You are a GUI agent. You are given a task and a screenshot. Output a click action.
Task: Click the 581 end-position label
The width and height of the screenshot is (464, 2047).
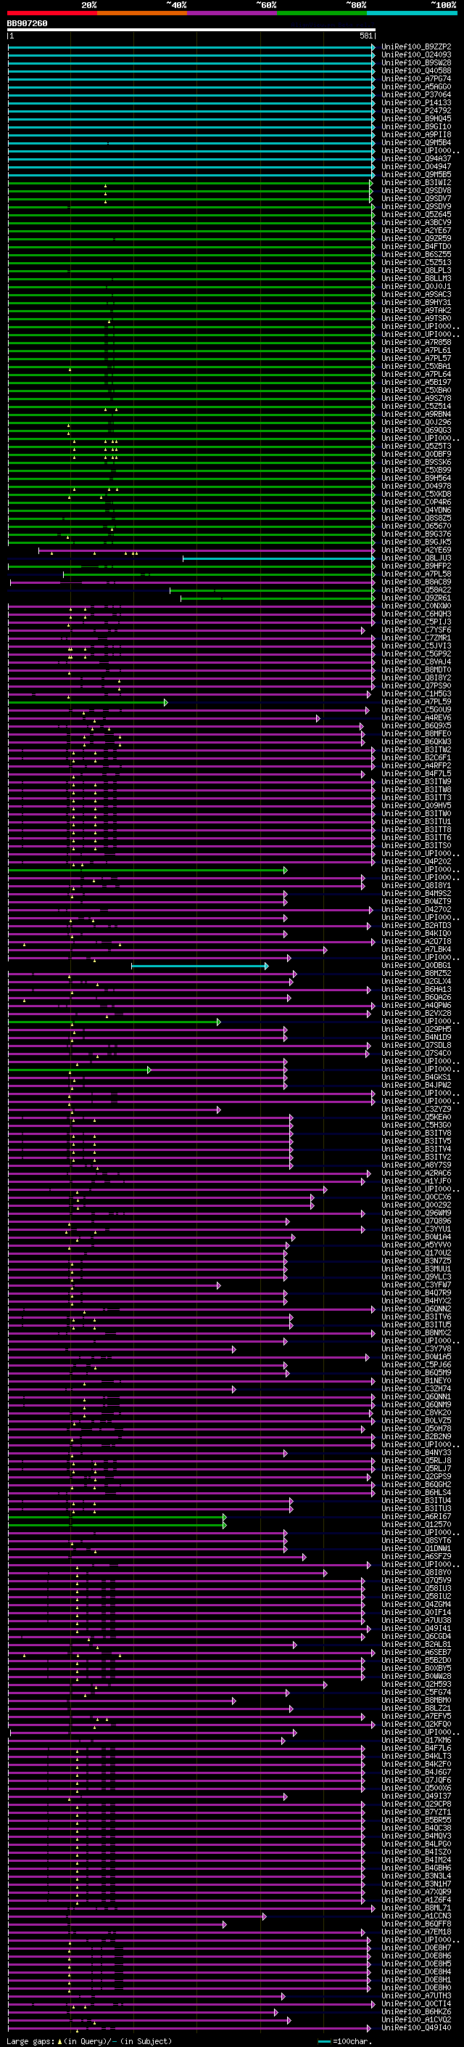click(x=365, y=36)
